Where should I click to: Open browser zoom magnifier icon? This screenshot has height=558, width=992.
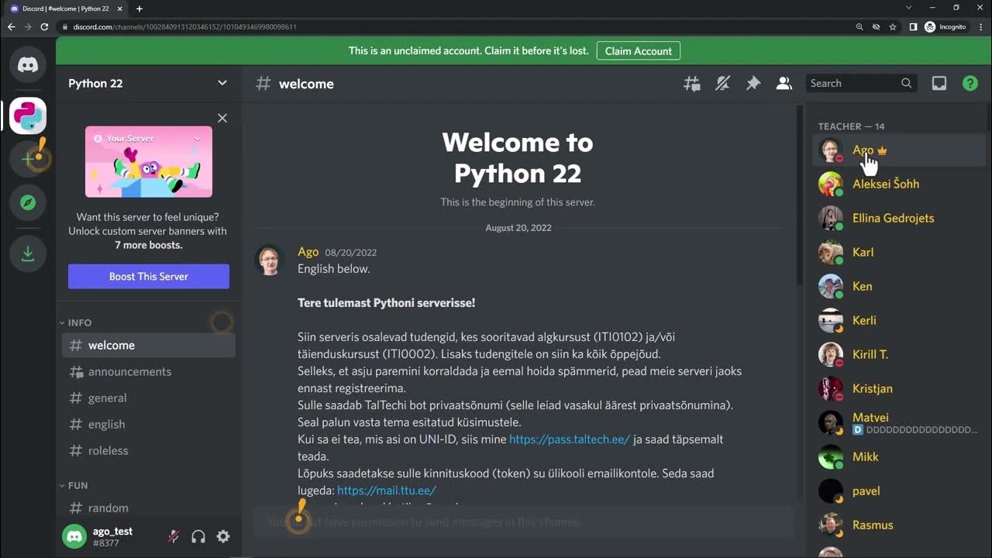pyautogui.click(x=859, y=26)
